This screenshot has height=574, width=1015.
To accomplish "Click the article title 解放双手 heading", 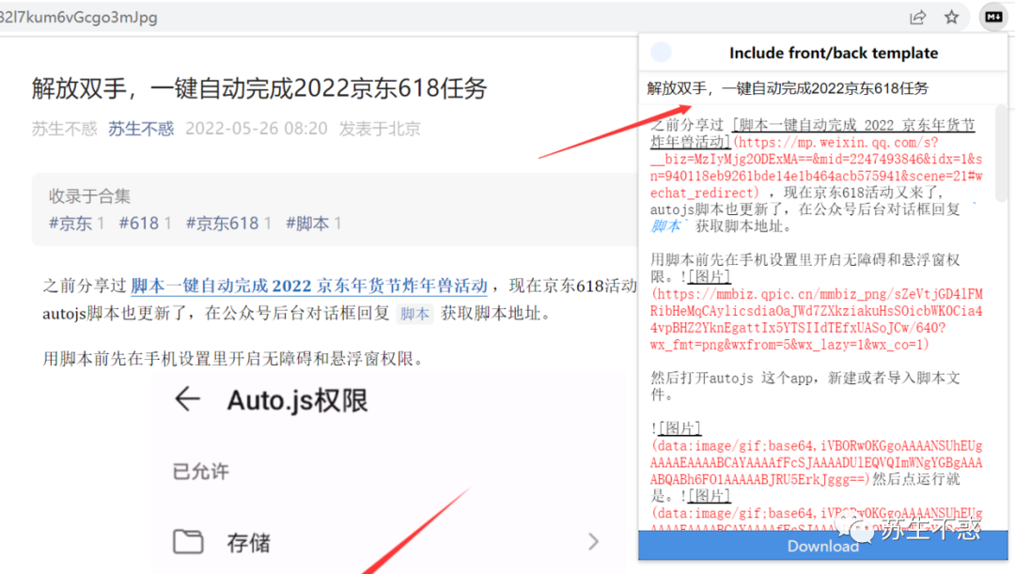I will point(259,88).
